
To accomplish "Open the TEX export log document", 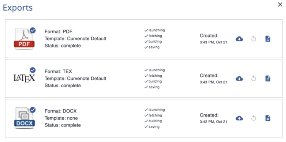I will pyautogui.click(x=268, y=79).
